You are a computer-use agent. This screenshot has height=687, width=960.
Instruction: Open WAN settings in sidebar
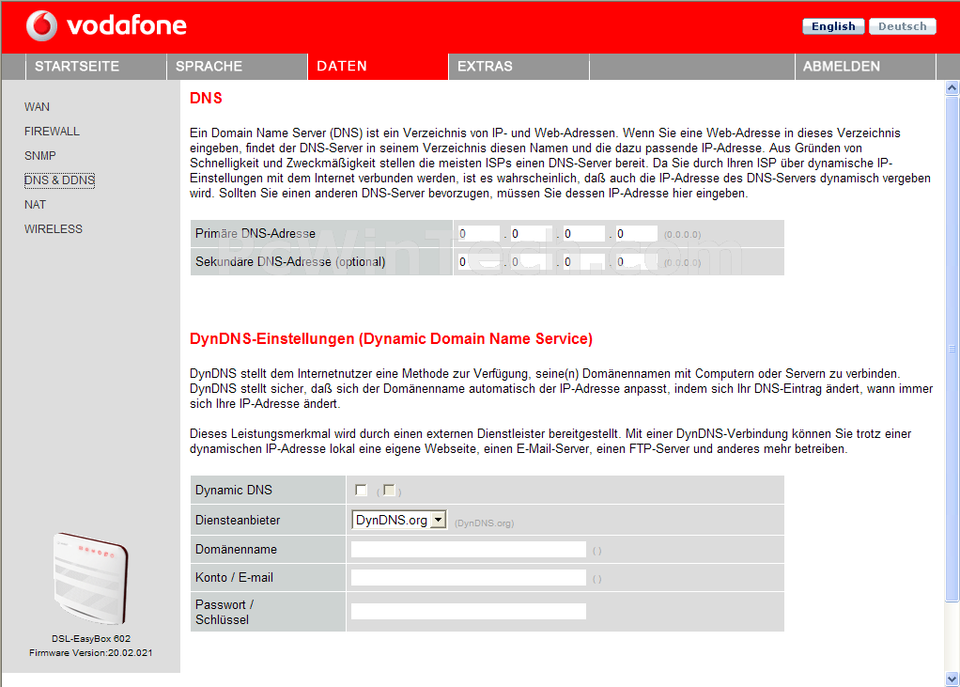coord(37,106)
